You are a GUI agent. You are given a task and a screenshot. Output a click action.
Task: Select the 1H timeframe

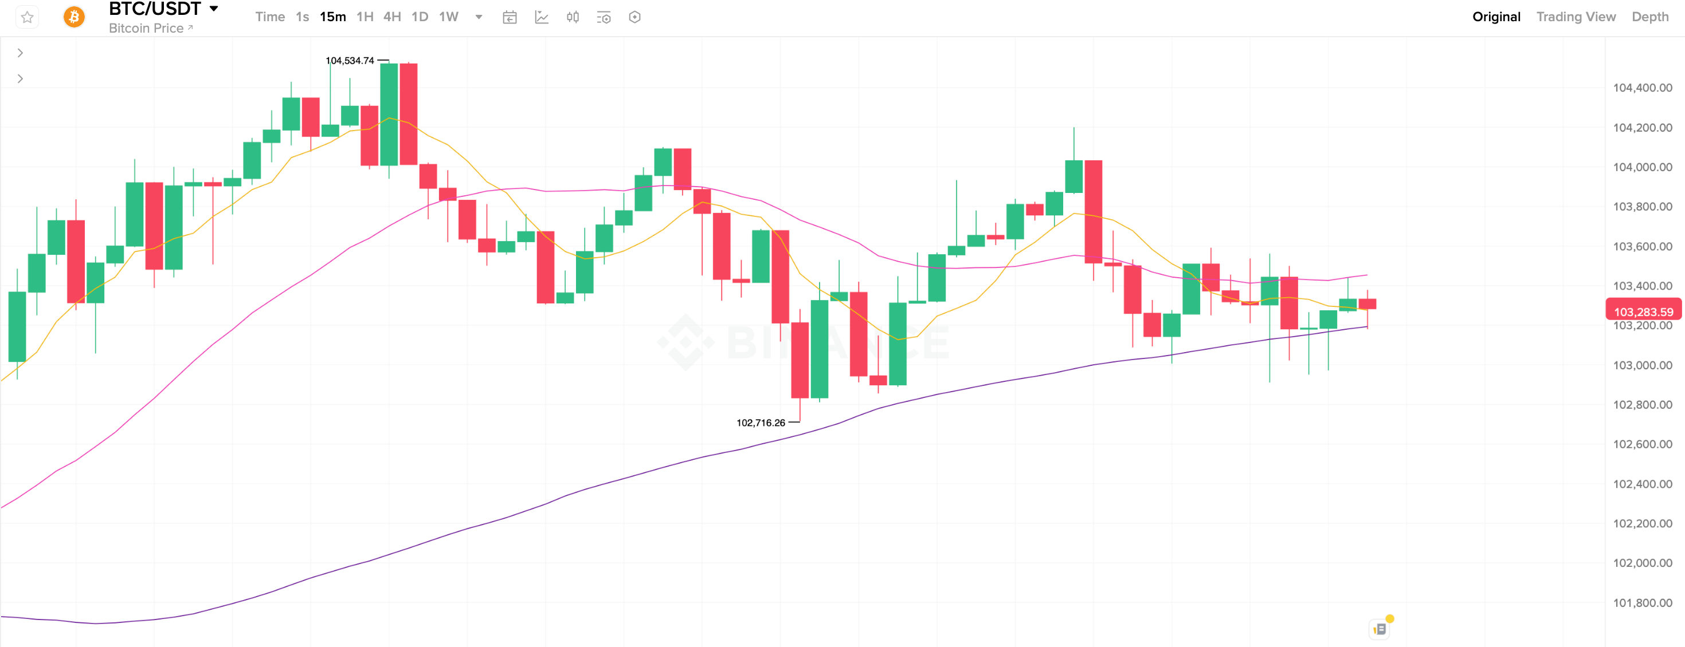[x=365, y=17]
